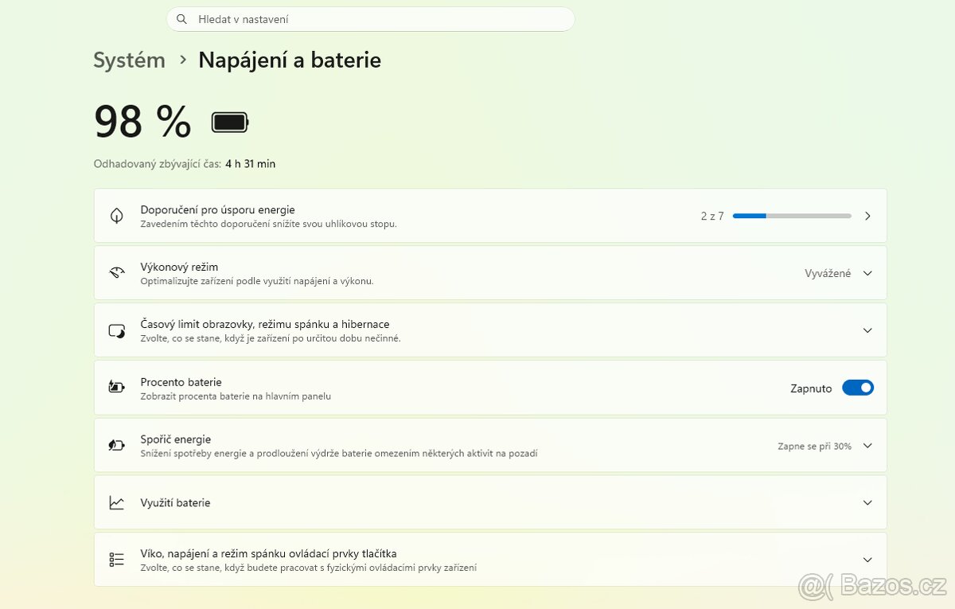Click the Spořič energie heading text
This screenshot has height=609, width=955.
[x=175, y=439]
